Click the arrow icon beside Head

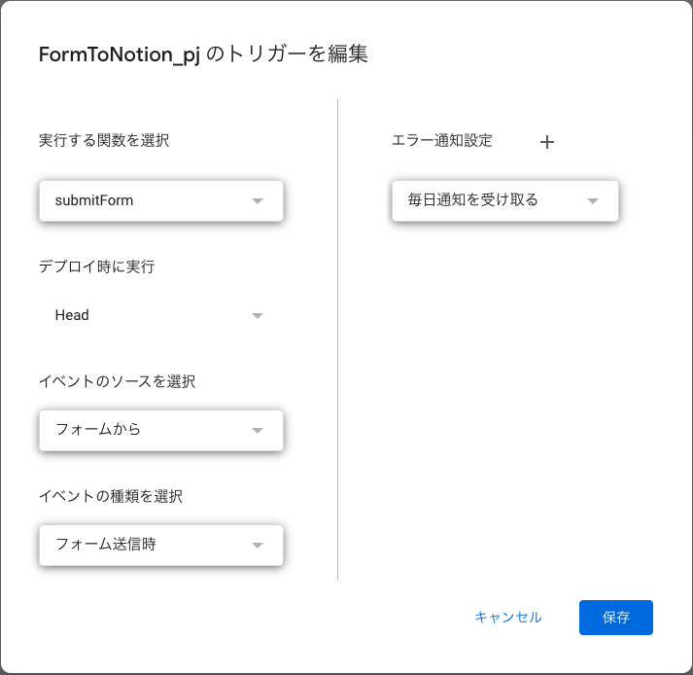coord(258,316)
